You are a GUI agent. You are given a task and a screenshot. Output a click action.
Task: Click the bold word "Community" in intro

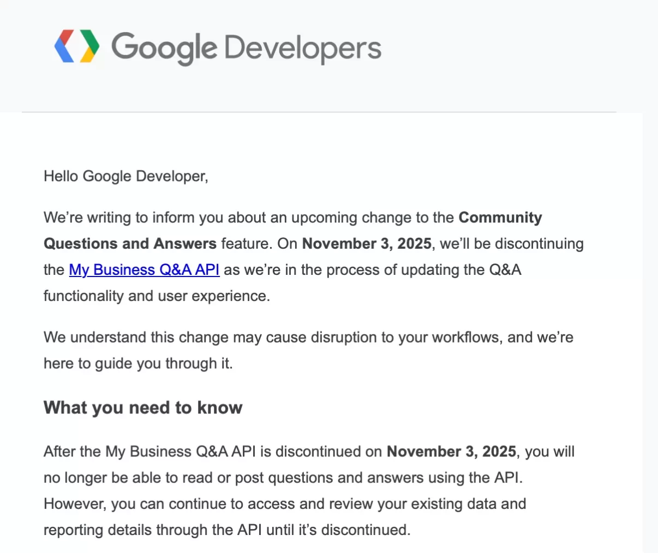pyautogui.click(x=500, y=218)
